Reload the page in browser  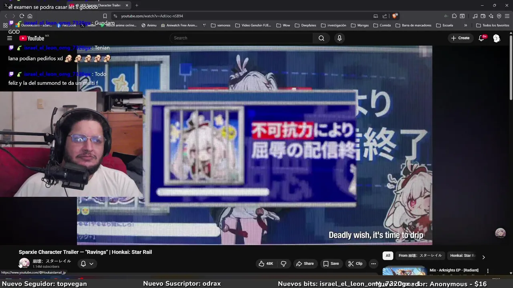[22, 16]
